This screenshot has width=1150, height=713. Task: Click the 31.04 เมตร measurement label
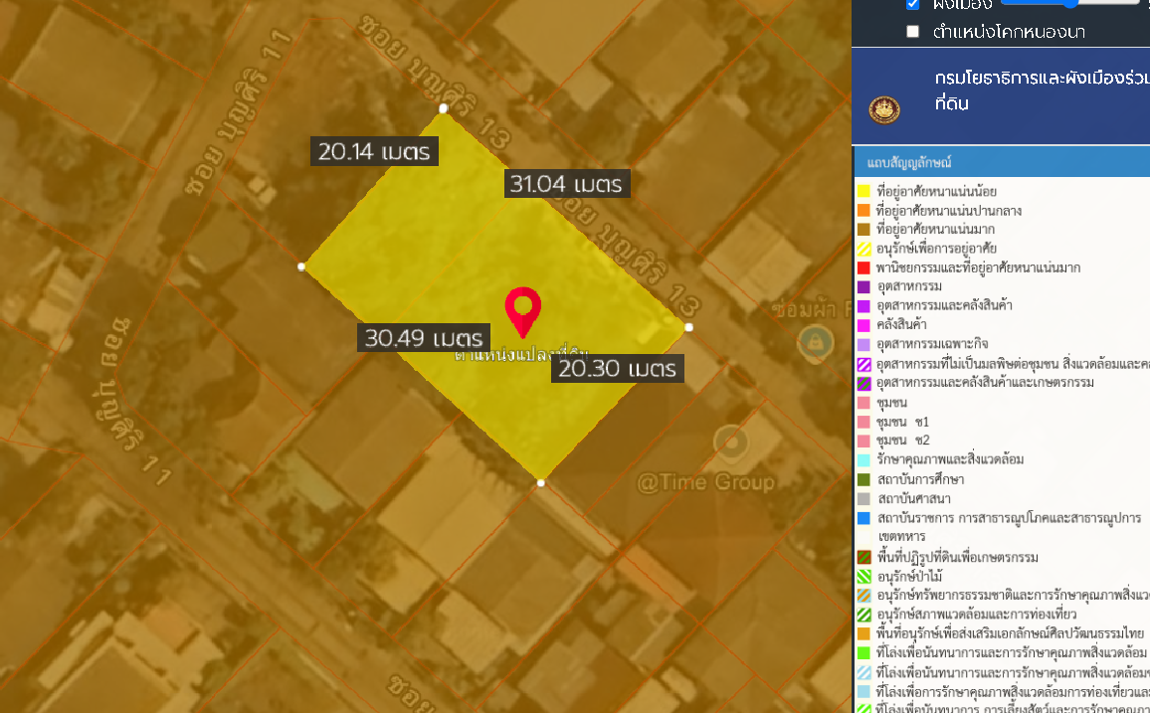(566, 183)
